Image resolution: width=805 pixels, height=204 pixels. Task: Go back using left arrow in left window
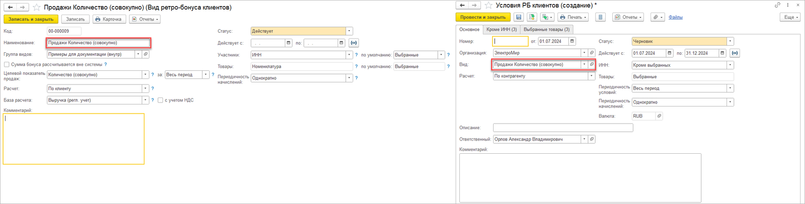tap(10, 8)
